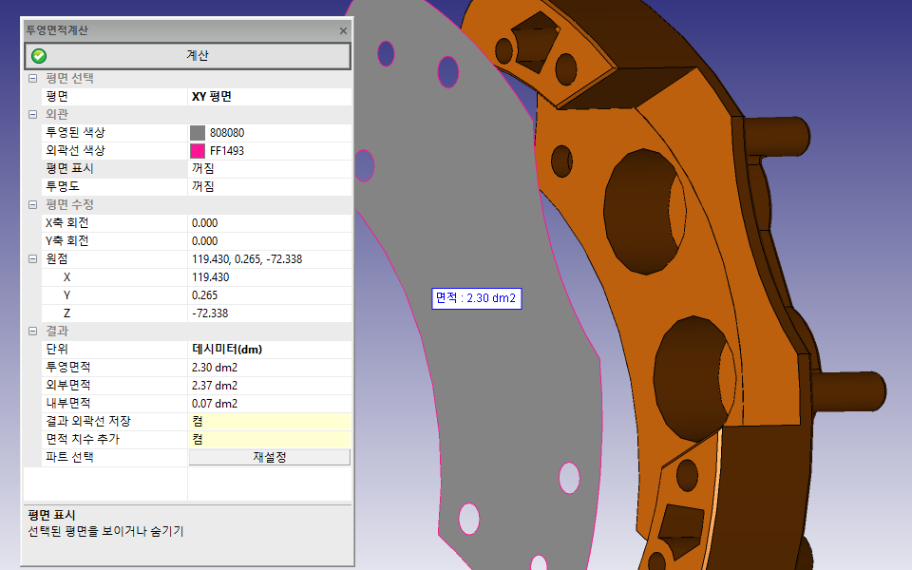Screen dimensions: 912x570
Task: Open the 단위 dropdown showing 데시미터(dm)
Action: 269,349
